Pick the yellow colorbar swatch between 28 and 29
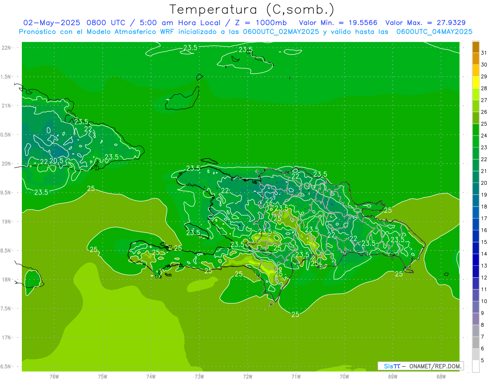 (x=476, y=82)
